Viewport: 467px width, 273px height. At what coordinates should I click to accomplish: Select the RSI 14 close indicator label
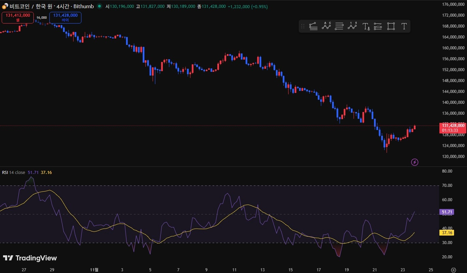pos(14,173)
